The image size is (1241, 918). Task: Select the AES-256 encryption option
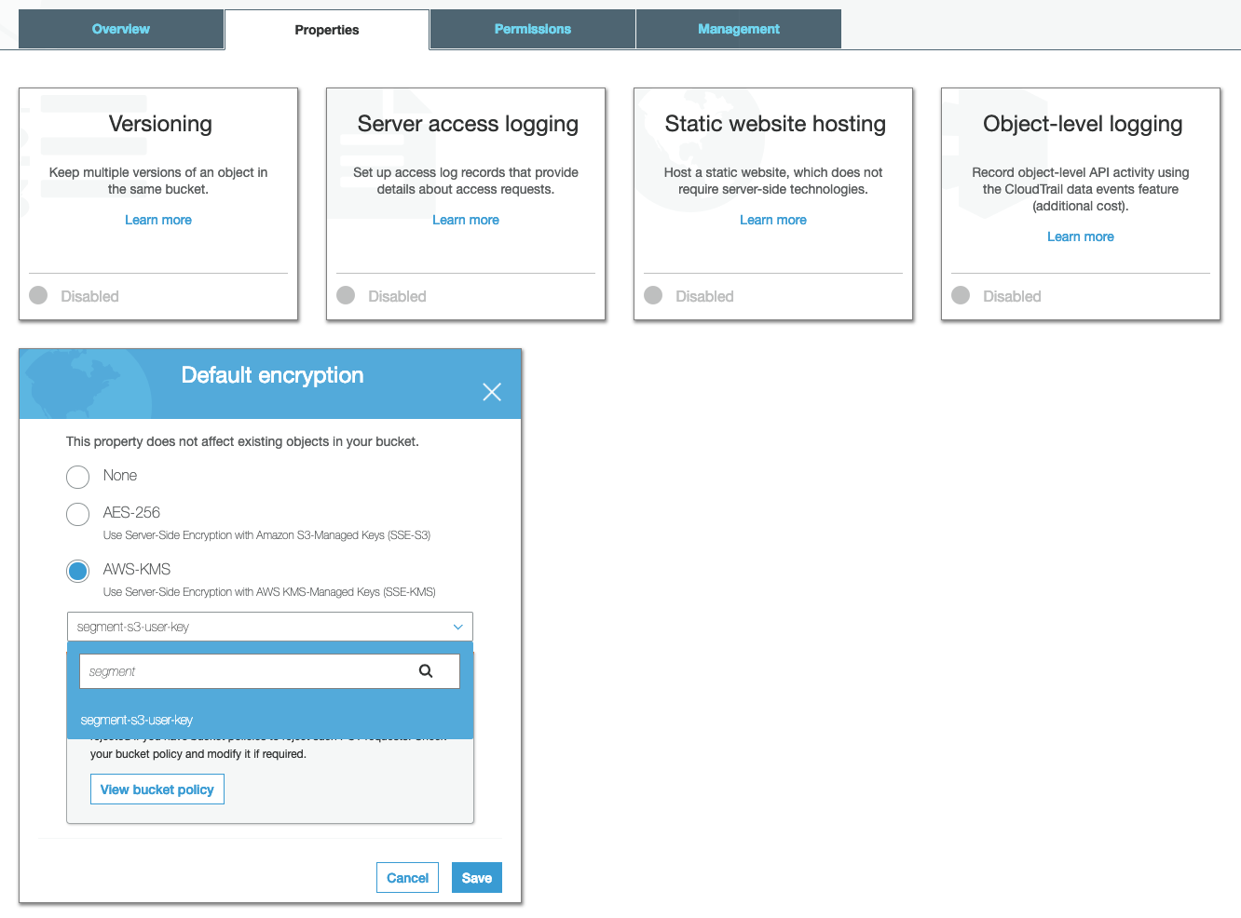[77, 514]
